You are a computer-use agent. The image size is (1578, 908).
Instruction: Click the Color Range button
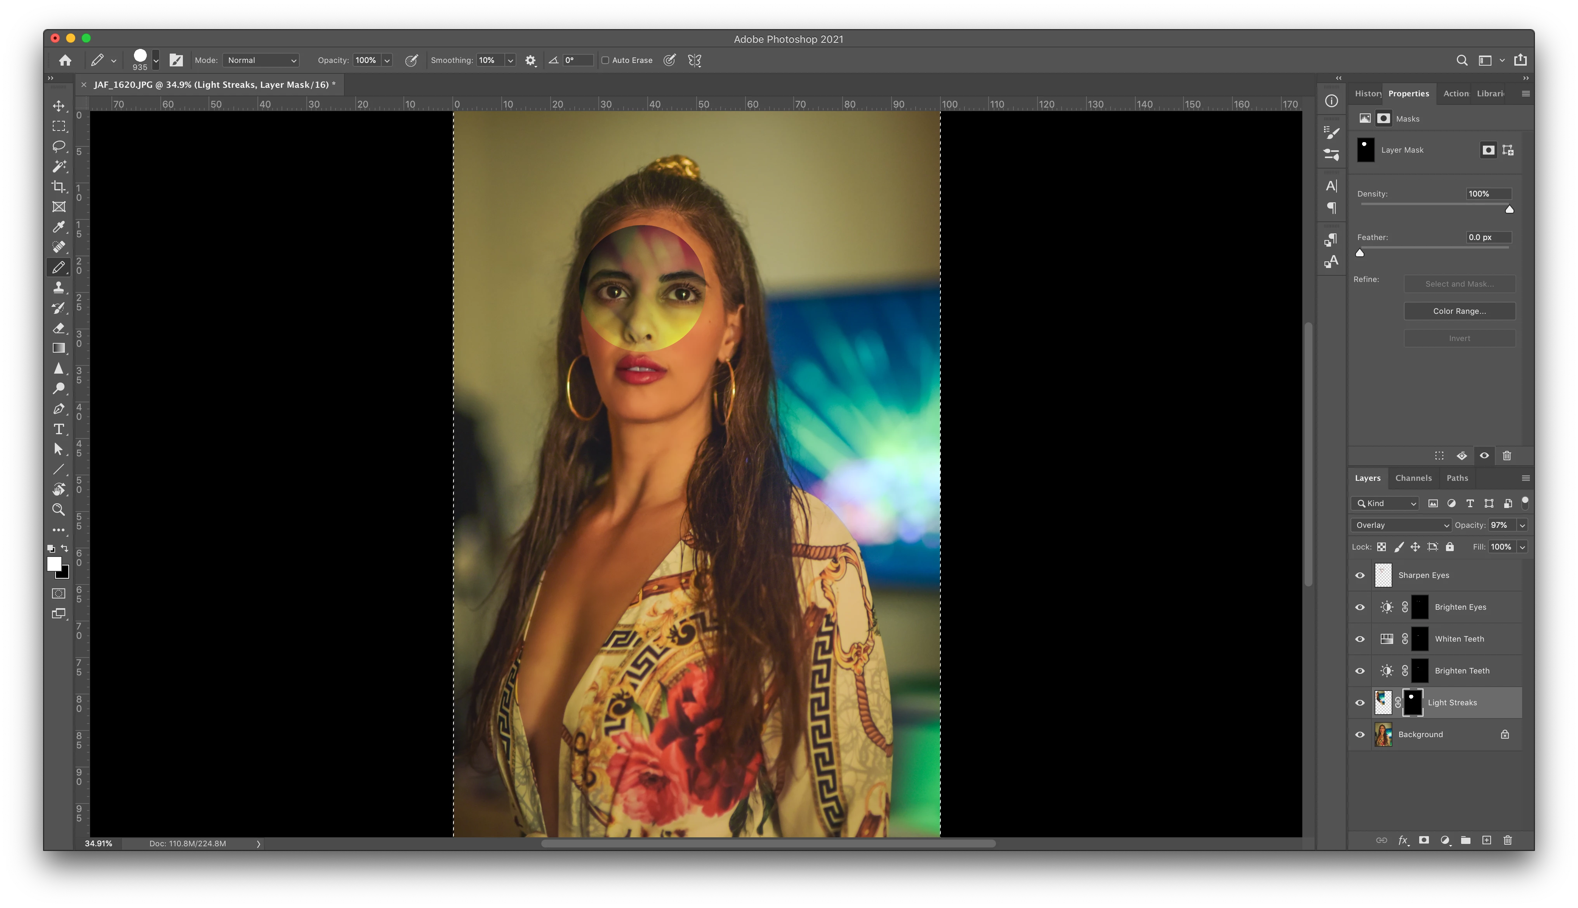[x=1459, y=311]
